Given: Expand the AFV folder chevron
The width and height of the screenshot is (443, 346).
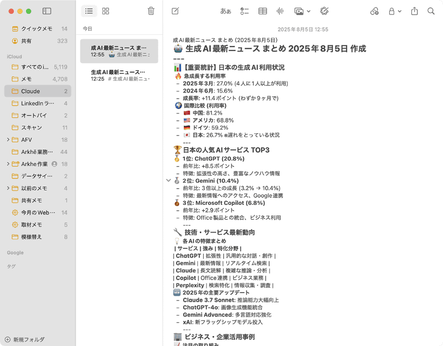Looking at the screenshot, I should click(x=8, y=140).
